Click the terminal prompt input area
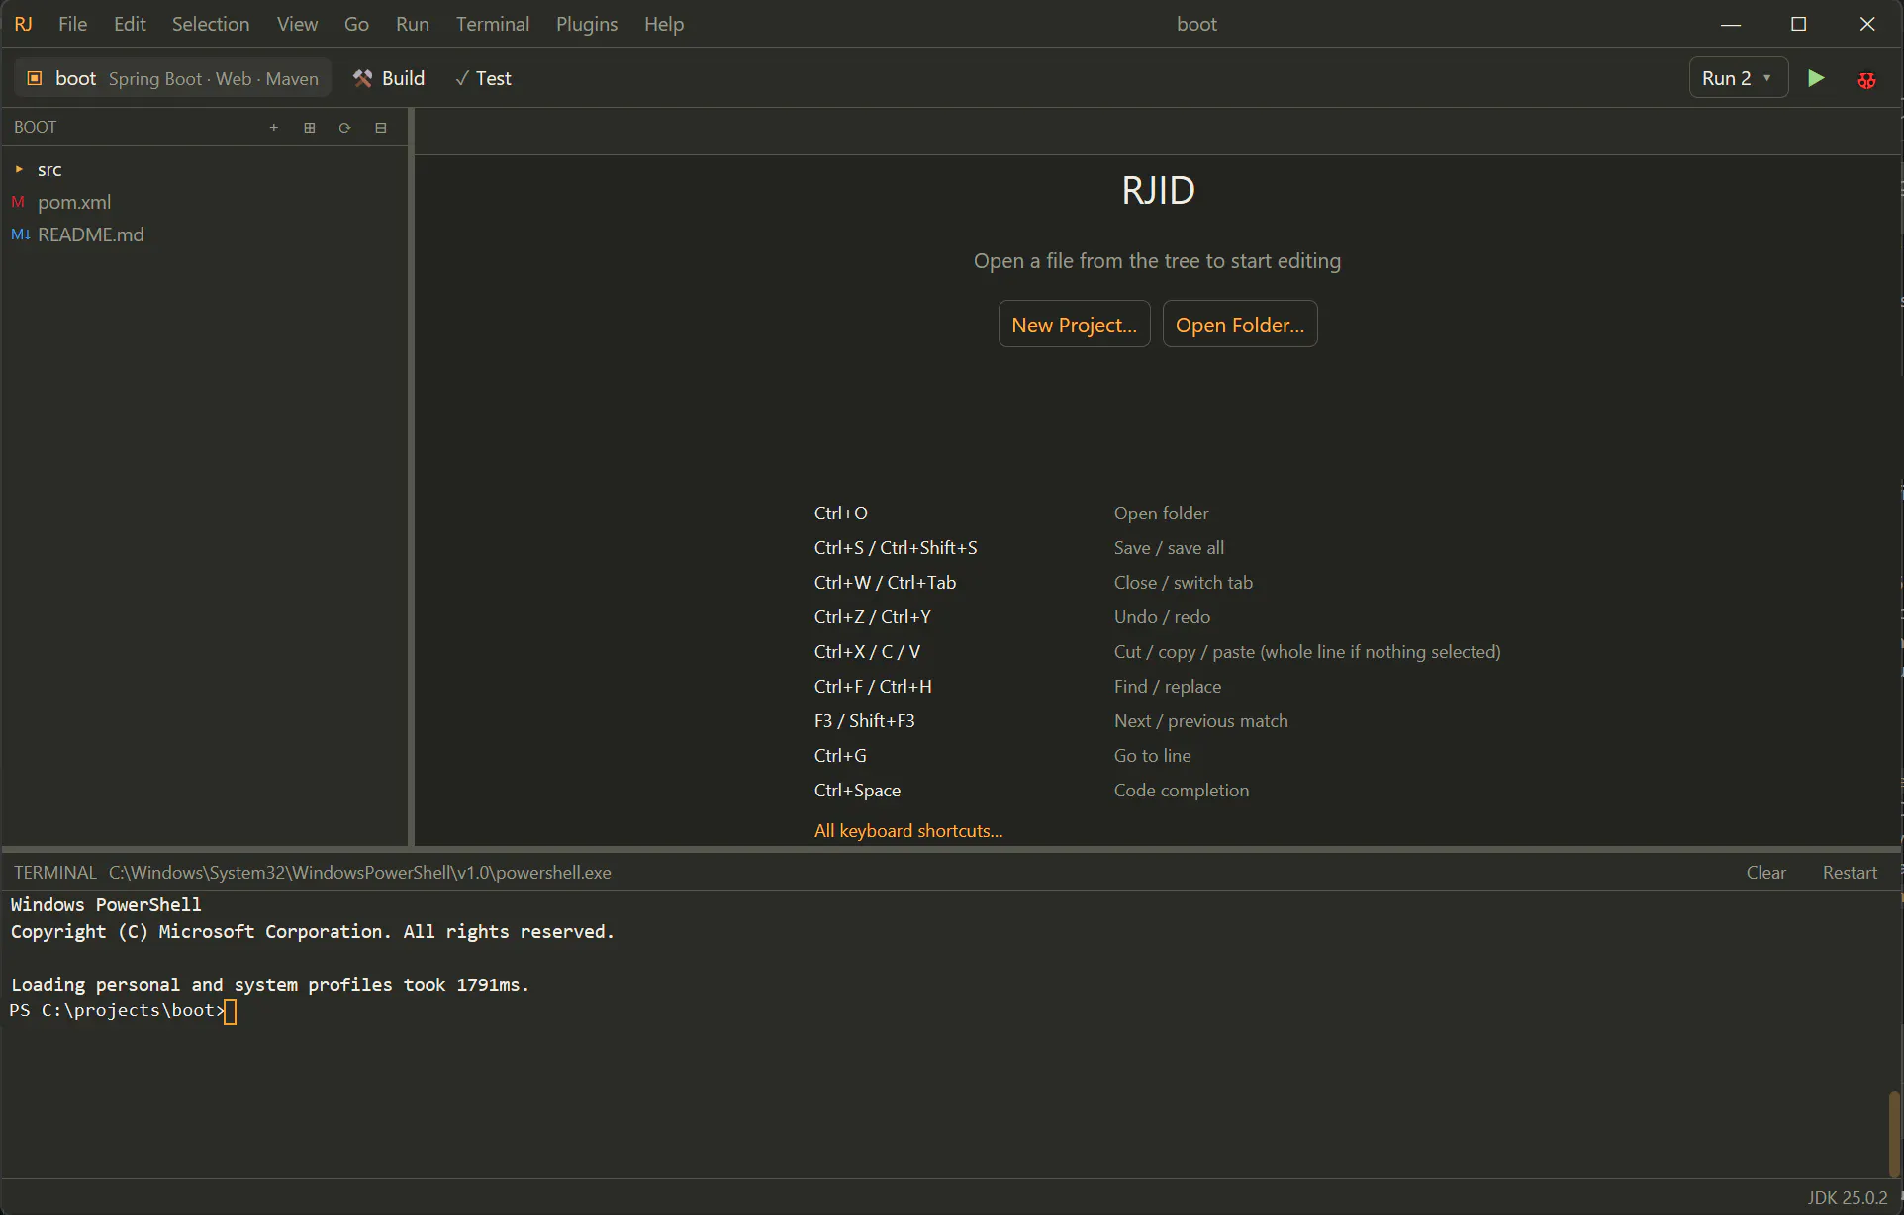The width and height of the screenshot is (1904, 1215). 230,1011
